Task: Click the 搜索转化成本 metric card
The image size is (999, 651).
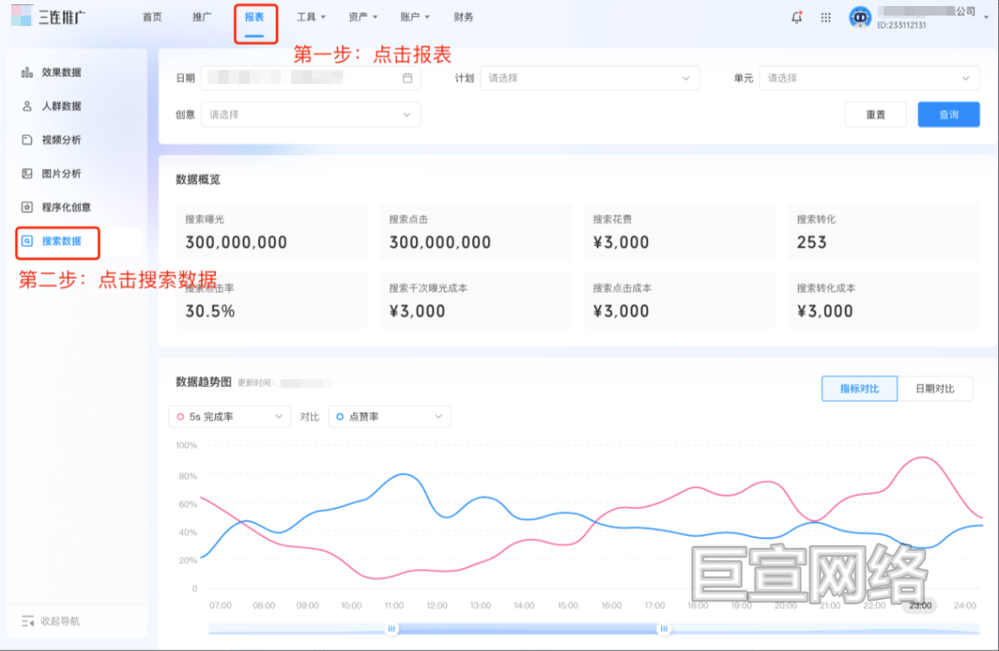Action: click(x=883, y=300)
